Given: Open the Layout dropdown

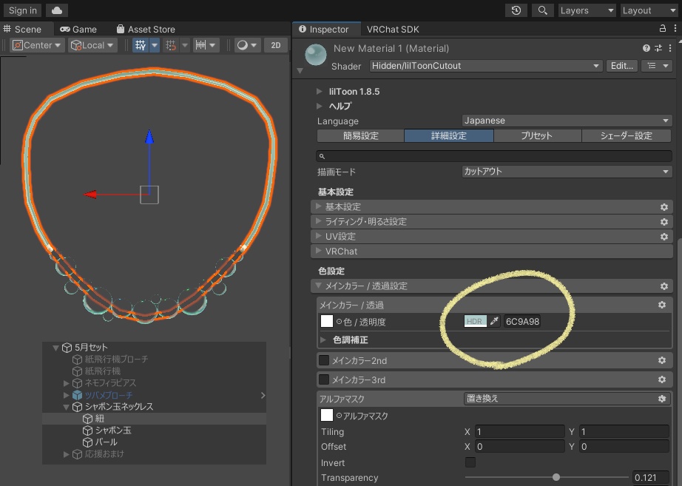Looking at the screenshot, I should click(x=649, y=10).
